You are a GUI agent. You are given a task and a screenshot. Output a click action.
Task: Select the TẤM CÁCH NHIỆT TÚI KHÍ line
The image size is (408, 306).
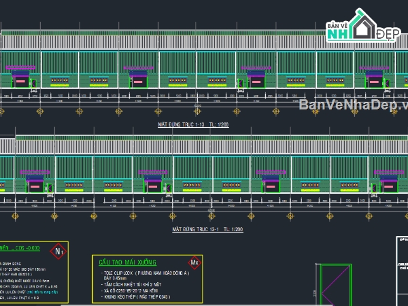pyautogui.click(x=137, y=285)
